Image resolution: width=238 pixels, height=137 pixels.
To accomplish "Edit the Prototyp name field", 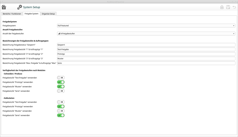I will 146,54.
